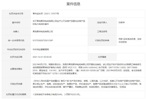This screenshot has width=146, height=99.
Task: Select the 主要违法事实 label cell
Action: (16, 69)
